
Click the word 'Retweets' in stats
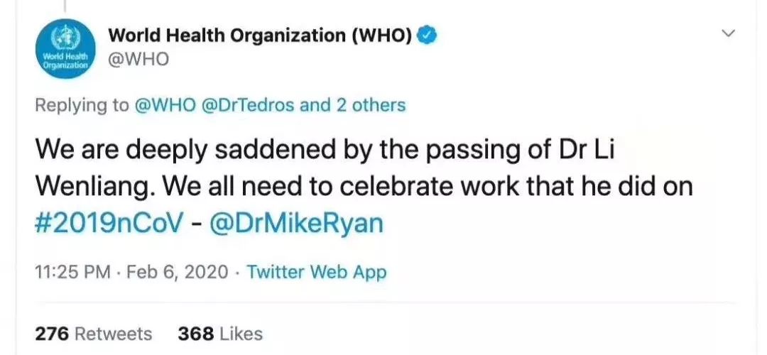pos(114,334)
